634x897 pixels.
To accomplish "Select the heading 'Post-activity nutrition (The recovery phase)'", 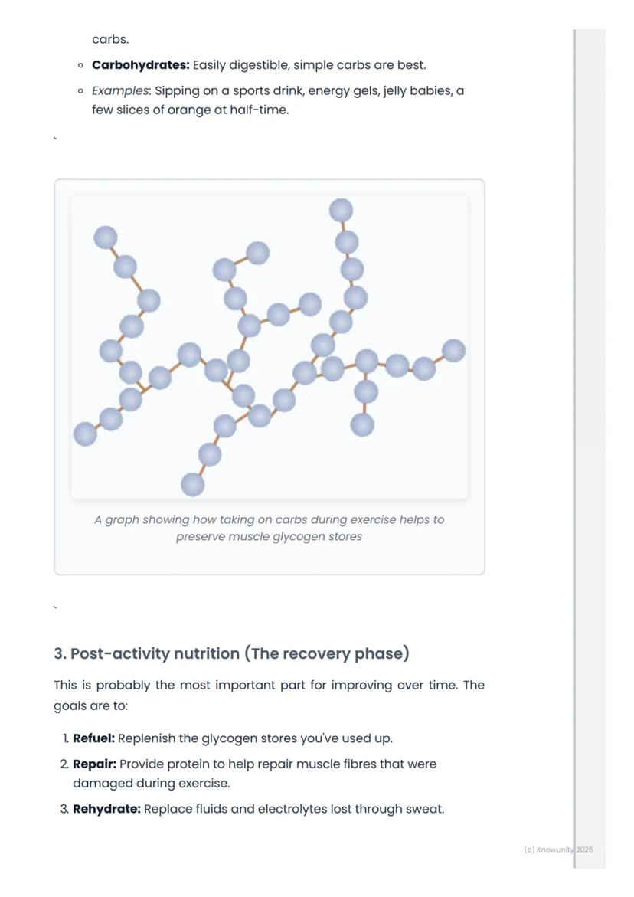I will click(231, 653).
